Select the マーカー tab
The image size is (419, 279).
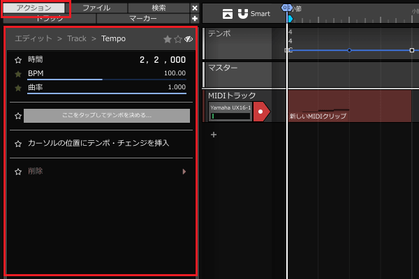click(143, 19)
